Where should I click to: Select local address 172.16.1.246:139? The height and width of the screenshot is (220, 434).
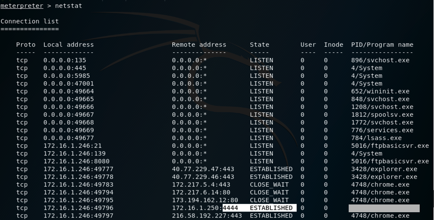point(74,153)
